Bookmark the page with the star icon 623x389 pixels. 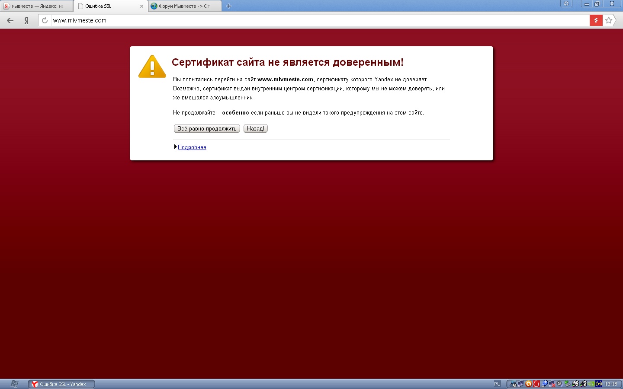click(x=609, y=20)
